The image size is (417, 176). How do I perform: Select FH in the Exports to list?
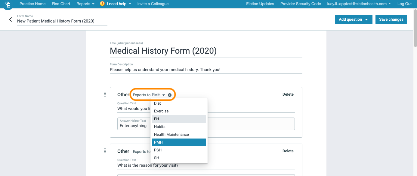coord(156,119)
